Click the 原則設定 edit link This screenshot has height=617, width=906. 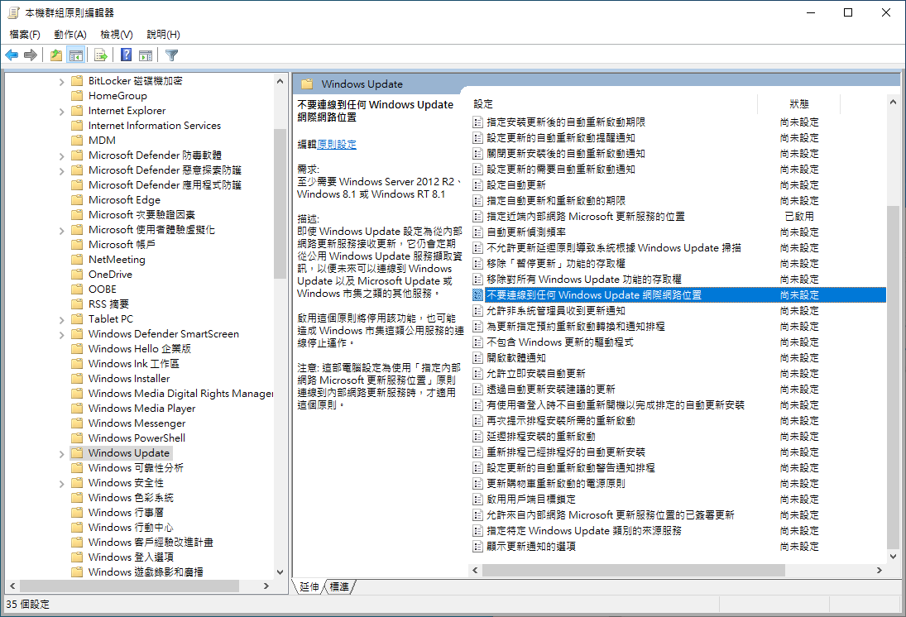point(337,145)
